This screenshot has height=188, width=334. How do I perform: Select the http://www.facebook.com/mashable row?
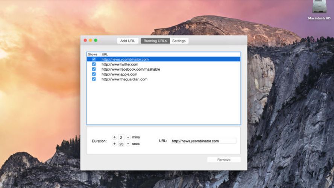tap(164, 69)
